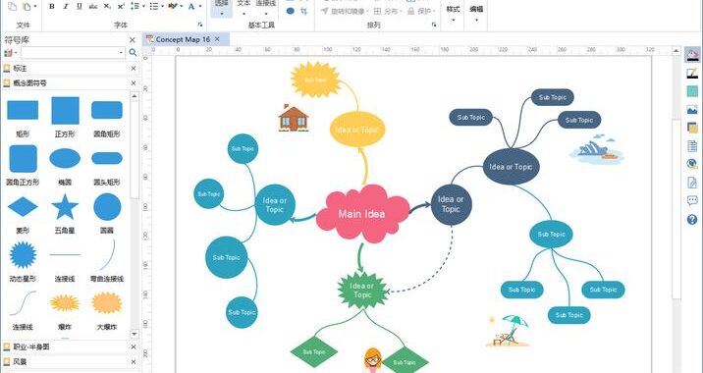Click the 文本 text tool button
The width and height of the screenshot is (703, 373).
tap(243, 8)
